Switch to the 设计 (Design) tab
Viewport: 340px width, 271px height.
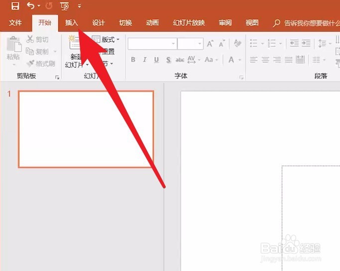pos(98,22)
